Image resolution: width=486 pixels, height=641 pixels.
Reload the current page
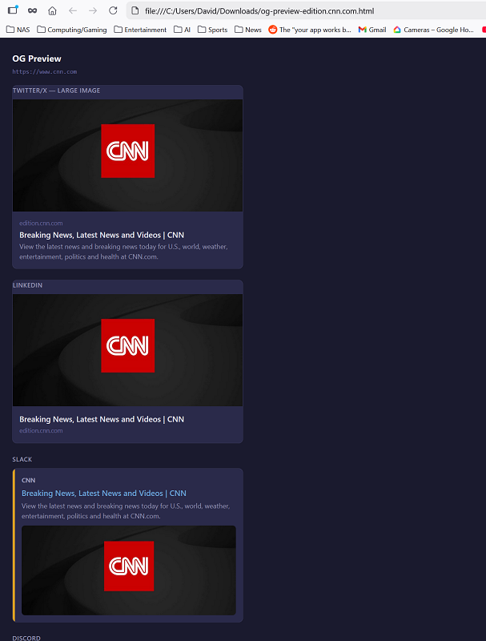[113, 10]
